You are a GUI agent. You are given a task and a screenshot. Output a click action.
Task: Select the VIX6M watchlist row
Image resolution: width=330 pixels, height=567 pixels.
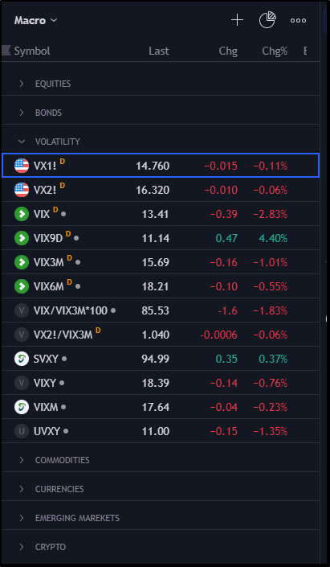point(161,286)
